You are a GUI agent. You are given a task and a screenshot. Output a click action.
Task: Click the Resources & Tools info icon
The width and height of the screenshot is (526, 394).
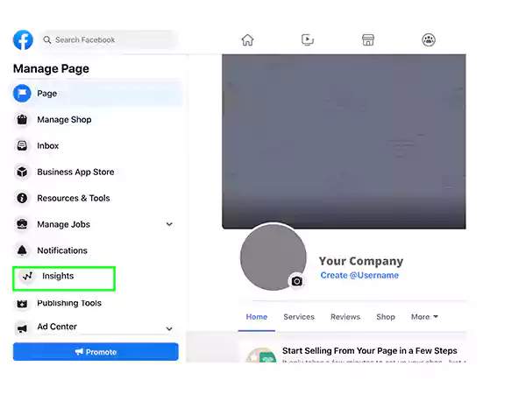22,198
